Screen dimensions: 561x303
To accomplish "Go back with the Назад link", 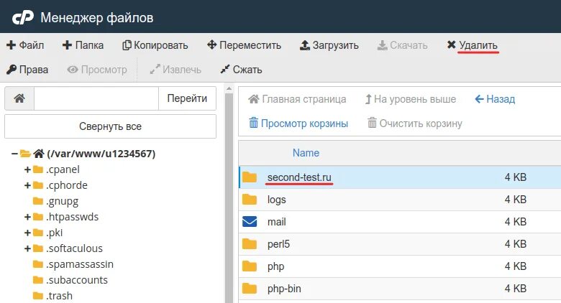I will pyautogui.click(x=495, y=99).
